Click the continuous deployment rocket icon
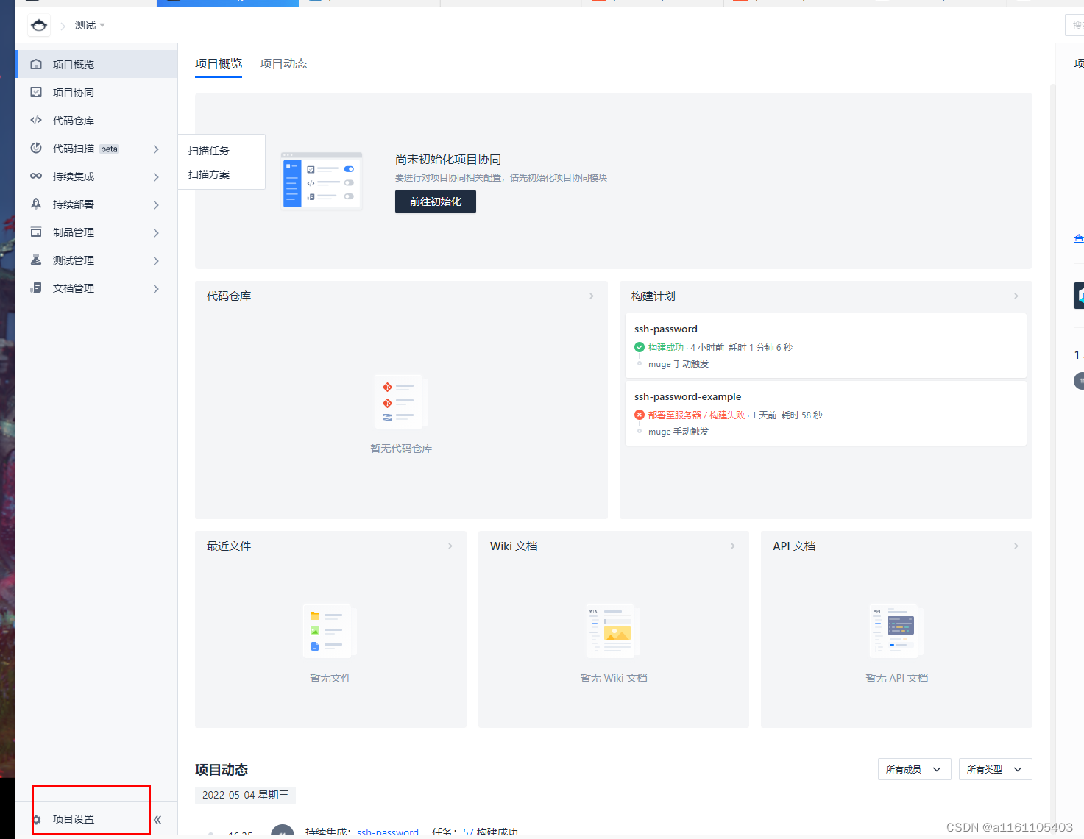The width and height of the screenshot is (1084, 839). [36, 204]
